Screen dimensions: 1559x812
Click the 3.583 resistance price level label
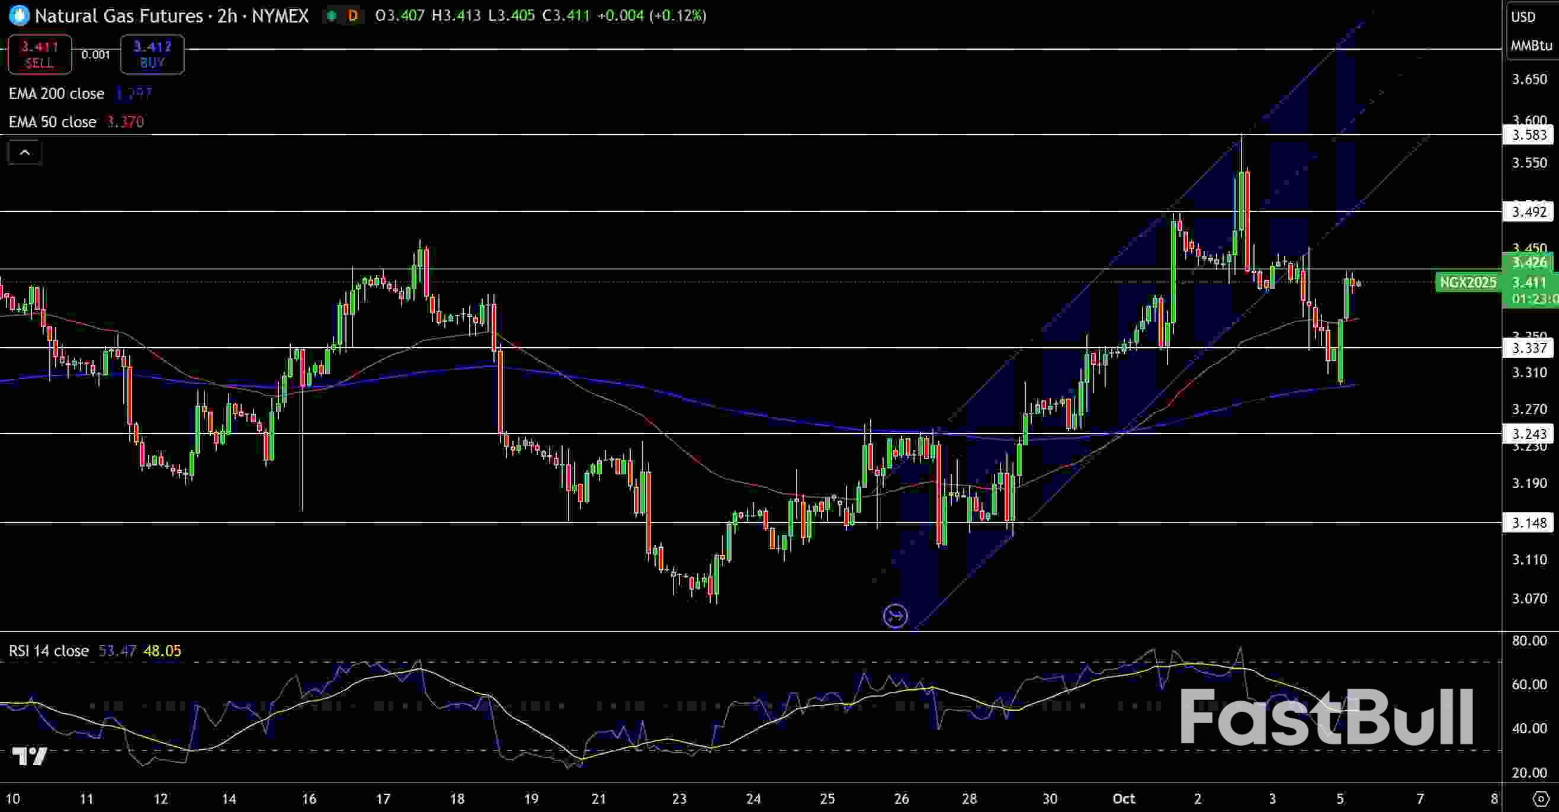click(x=1528, y=136)
